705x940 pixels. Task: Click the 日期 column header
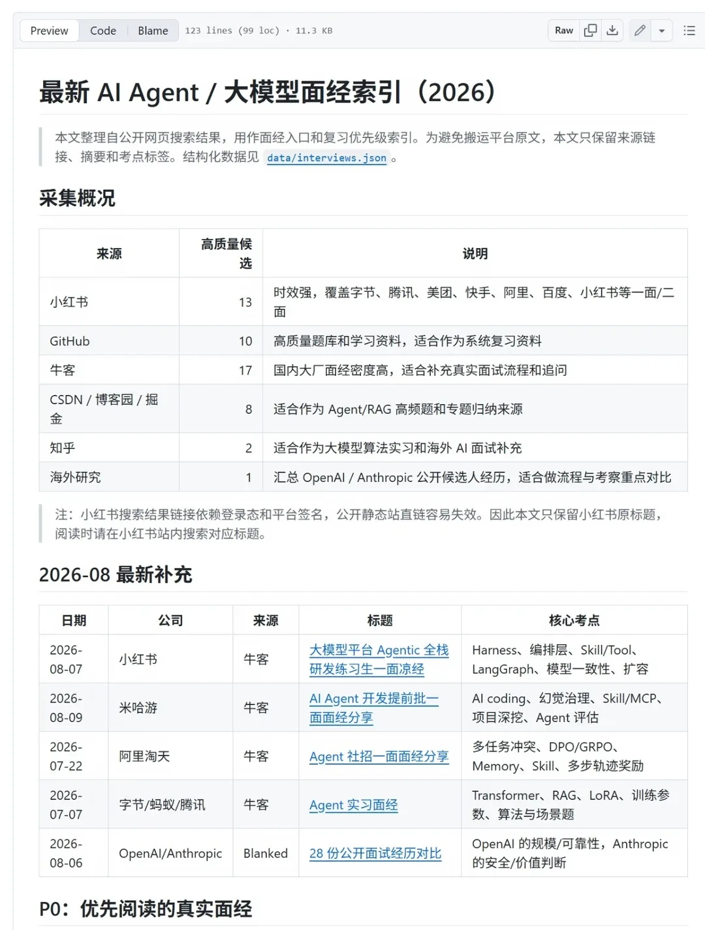(x=74, y=620)
